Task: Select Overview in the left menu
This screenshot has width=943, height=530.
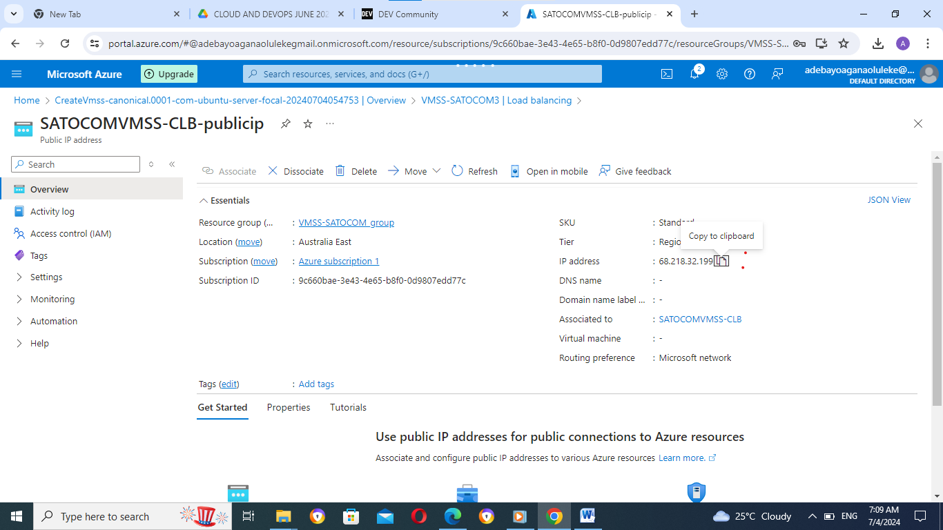Action: [x=91, y=189]
